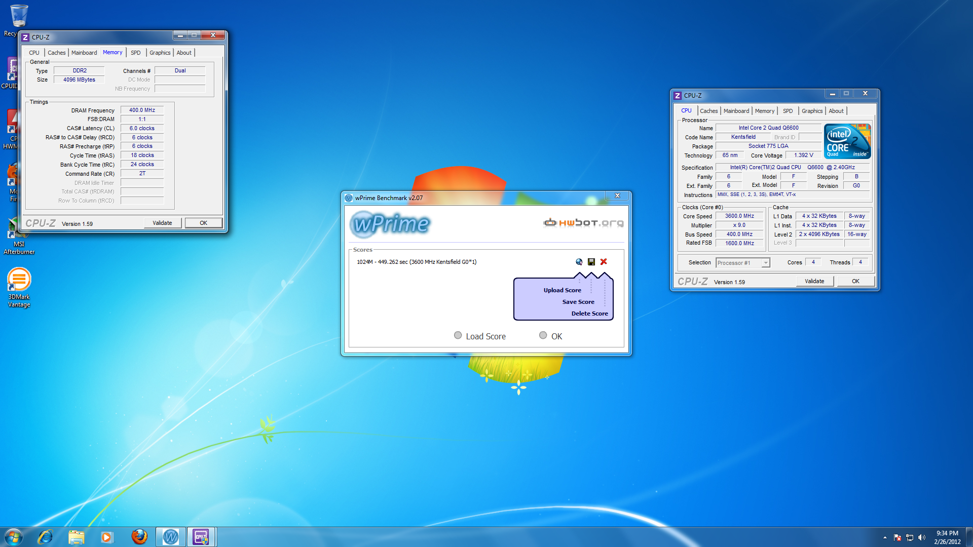
Task: Select the Load Score radio option
Action: (x=458, y=335)
